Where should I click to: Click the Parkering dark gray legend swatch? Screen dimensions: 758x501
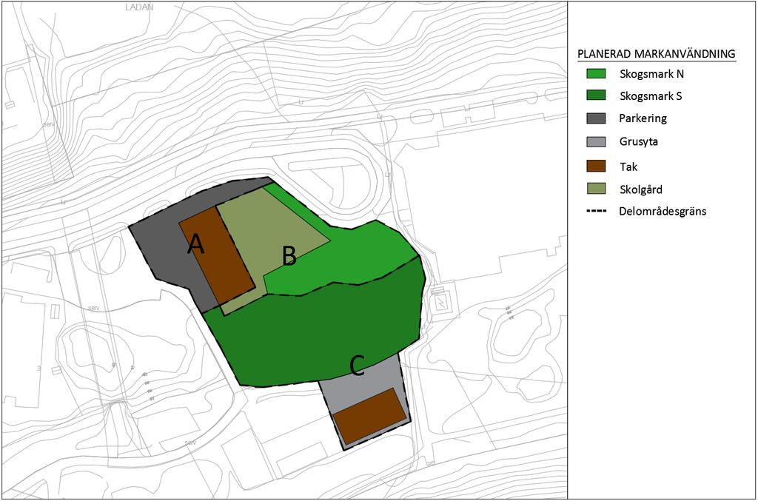point(596,118)
